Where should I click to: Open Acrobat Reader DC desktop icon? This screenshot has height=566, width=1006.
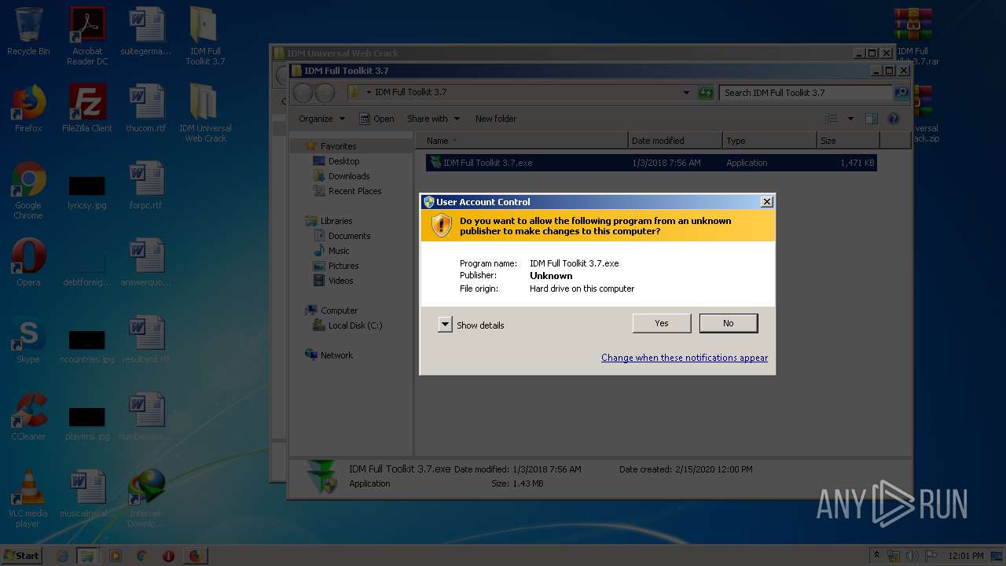click(x=87, y=36)
